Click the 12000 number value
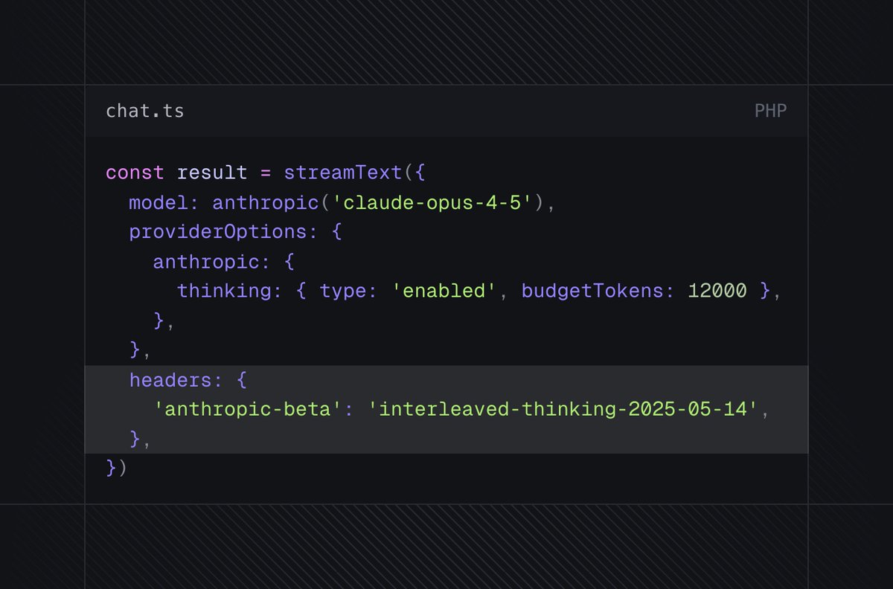Image resolution: width=893 pixels, height=589 pixels. click(x=717, y=291)
